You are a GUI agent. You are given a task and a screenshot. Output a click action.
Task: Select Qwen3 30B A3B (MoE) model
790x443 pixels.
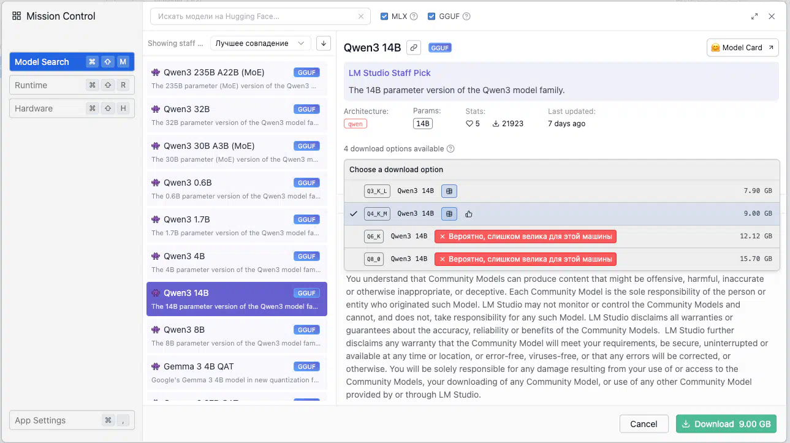(x=237, y=152)
